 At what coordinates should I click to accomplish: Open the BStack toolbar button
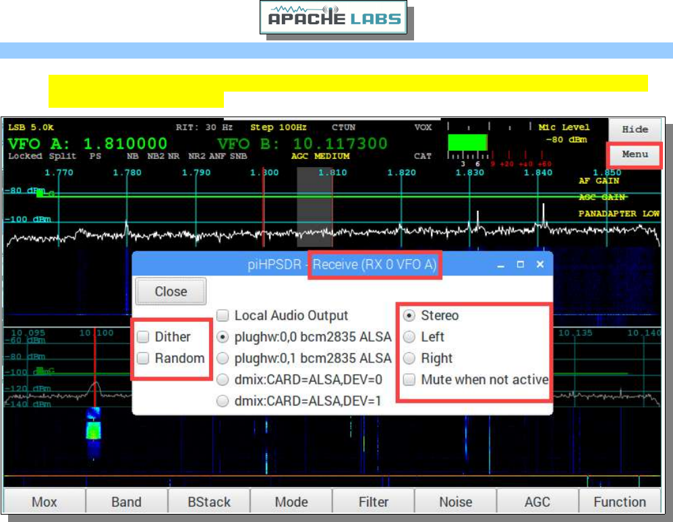[208, 501]
